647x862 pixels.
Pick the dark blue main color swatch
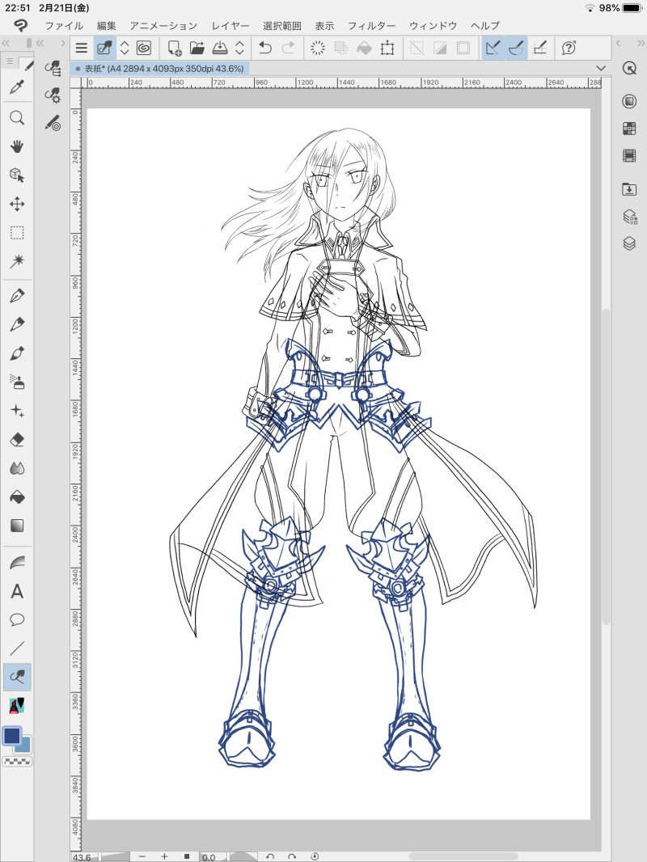[12, 736]
